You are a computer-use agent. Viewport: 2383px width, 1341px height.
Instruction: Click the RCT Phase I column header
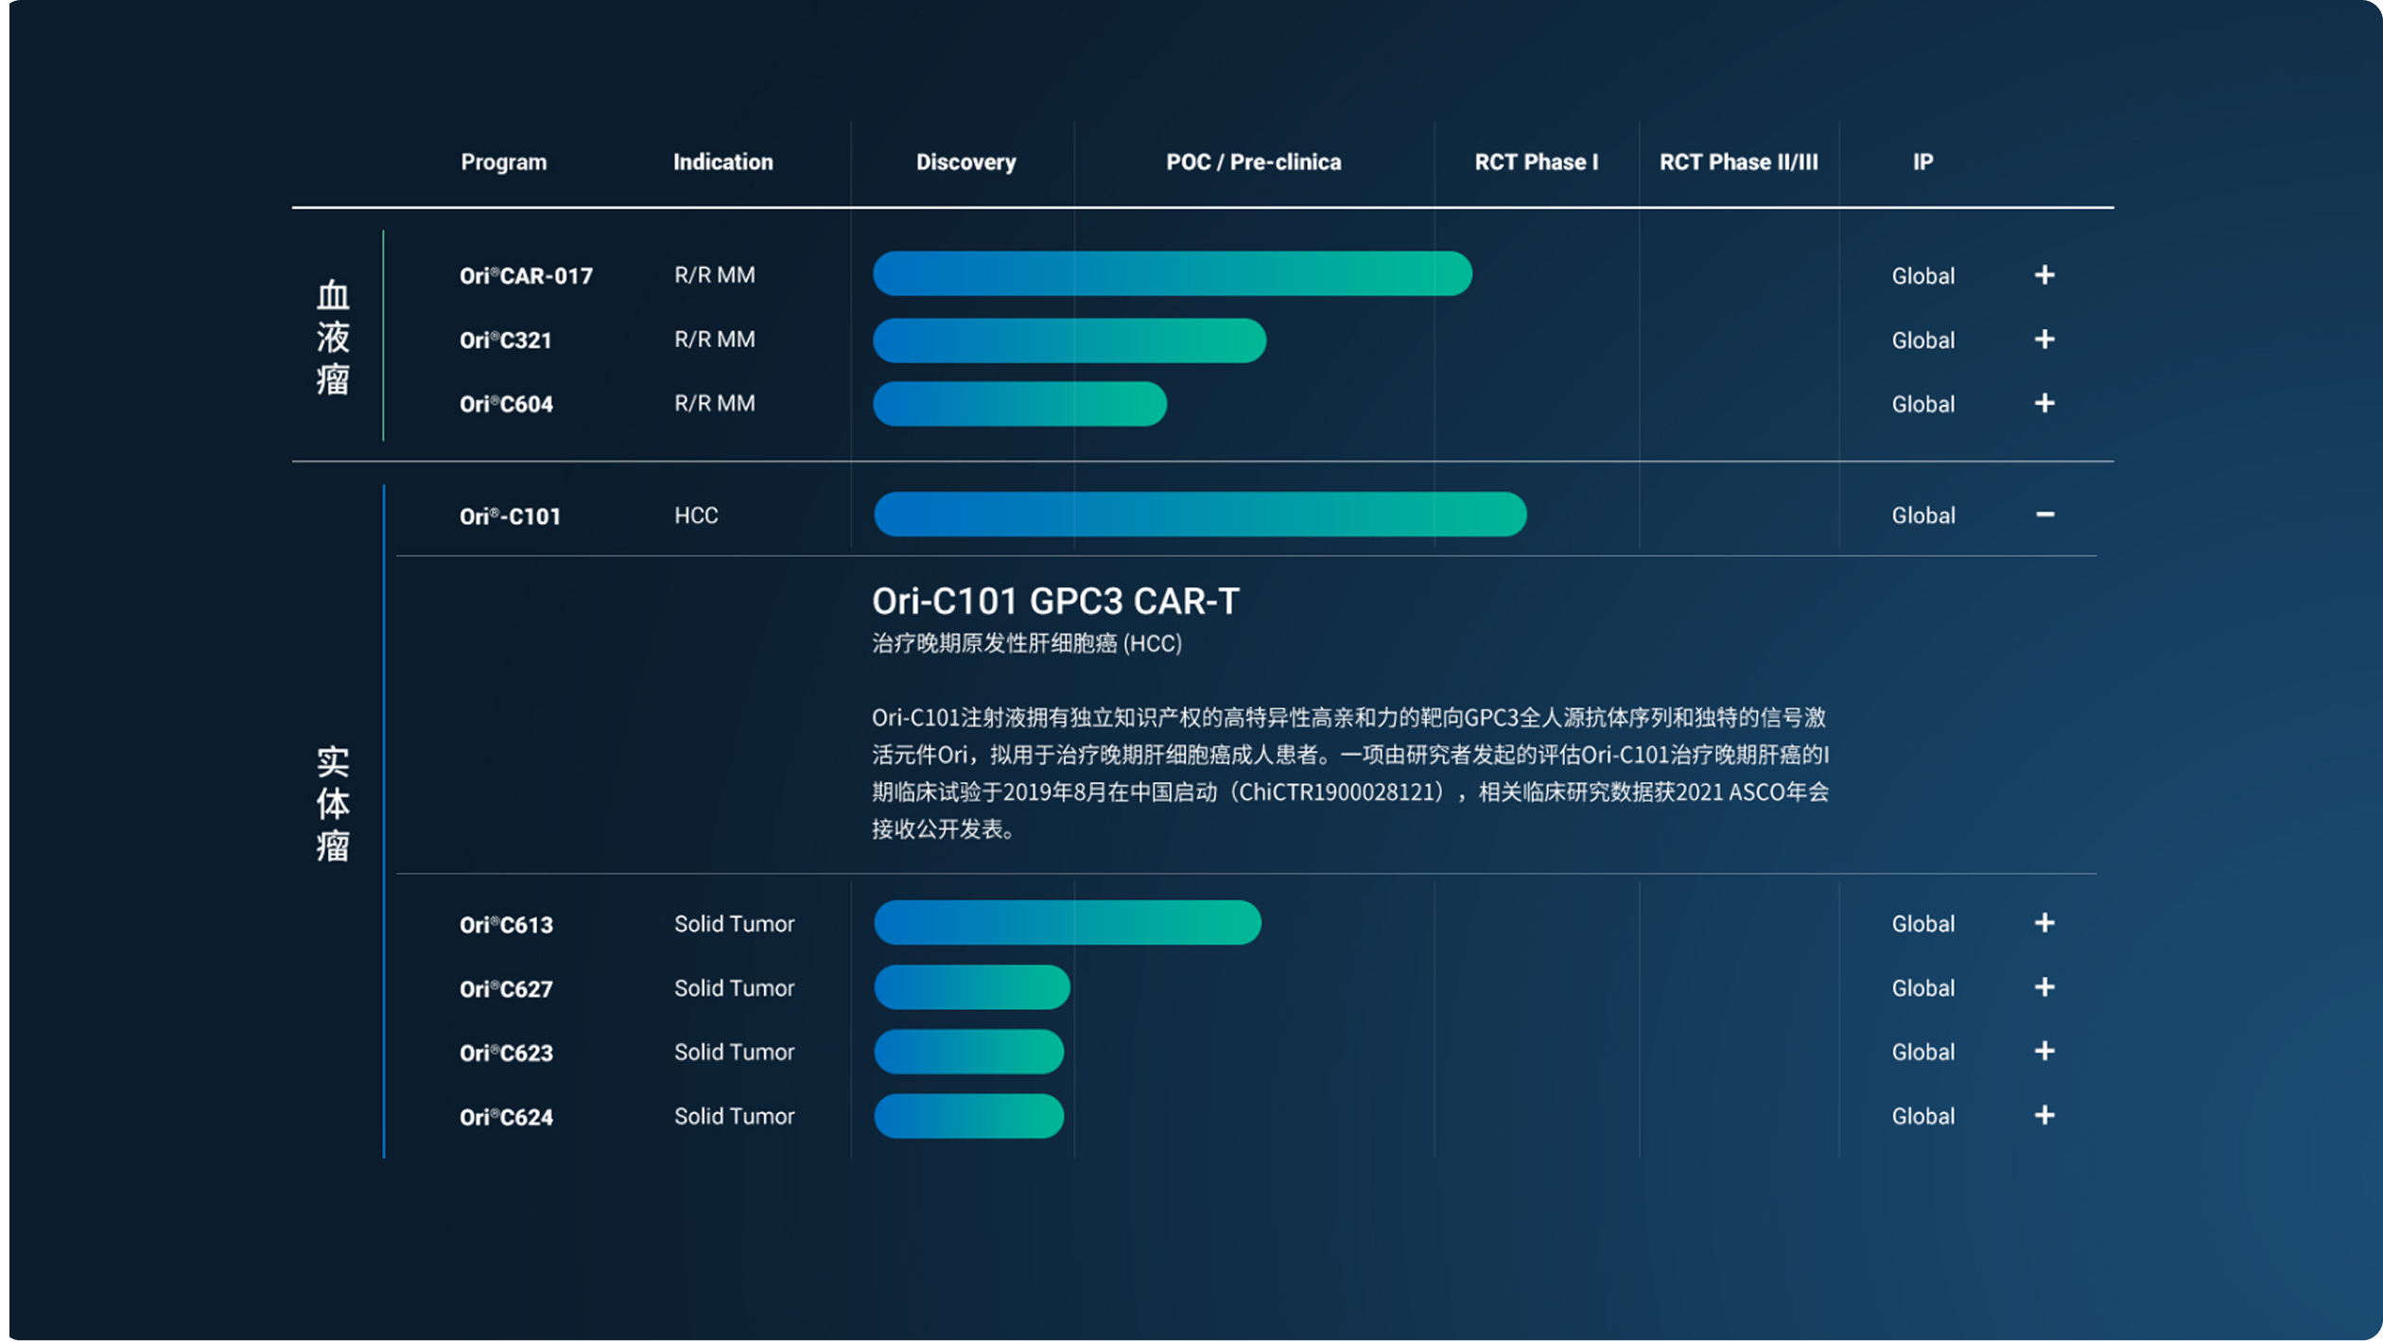[x=1536, y=162]
